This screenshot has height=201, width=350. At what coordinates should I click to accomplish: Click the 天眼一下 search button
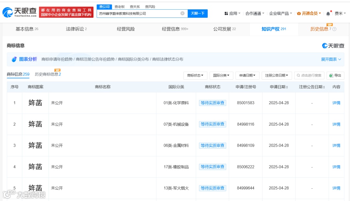click(x=198, y=13)
